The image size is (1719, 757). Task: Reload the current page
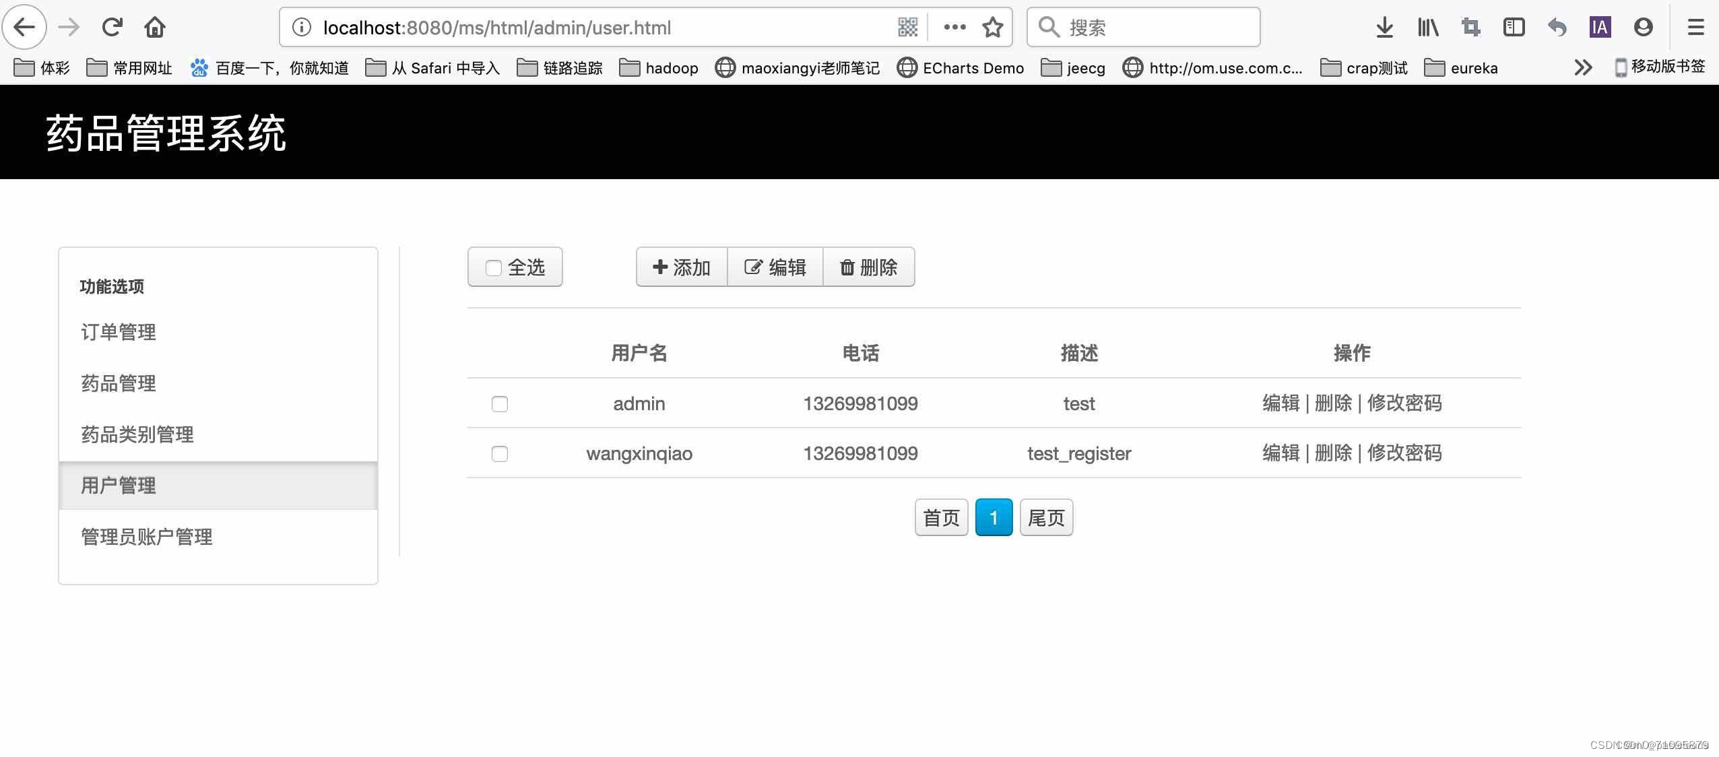click(112, 27)
